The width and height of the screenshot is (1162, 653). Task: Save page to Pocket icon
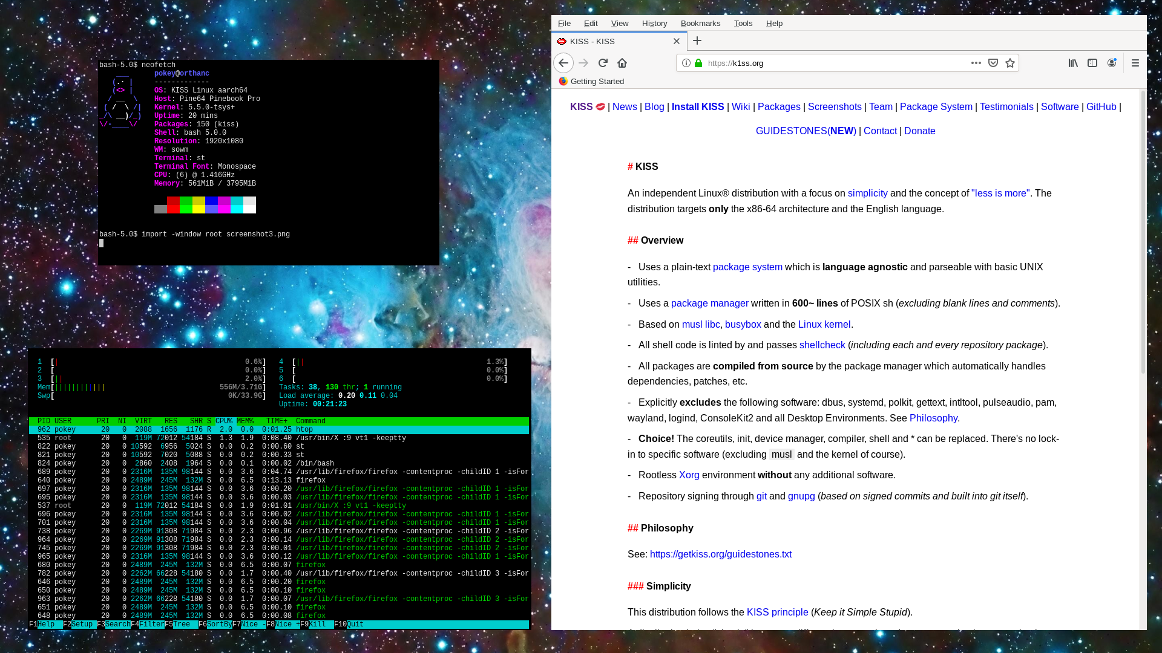(x=993, y=63)
